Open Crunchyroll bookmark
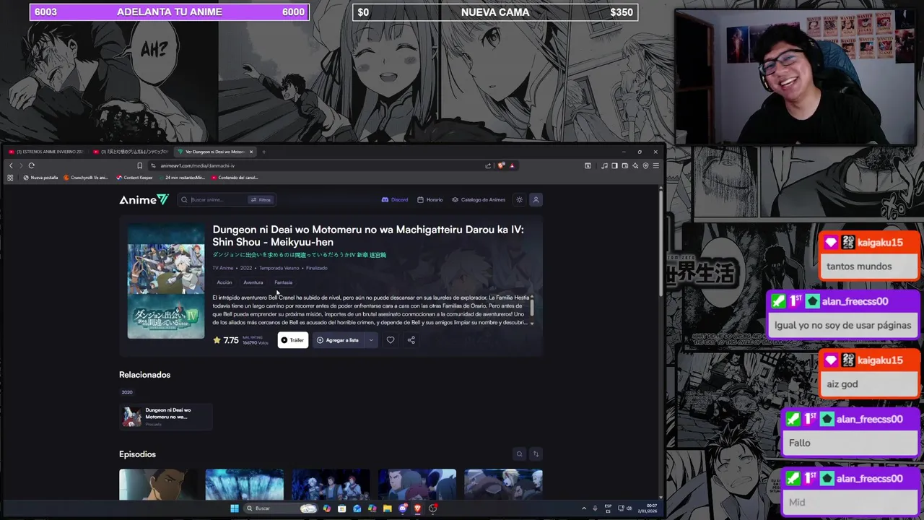924x520 pixels. (86, 178)
